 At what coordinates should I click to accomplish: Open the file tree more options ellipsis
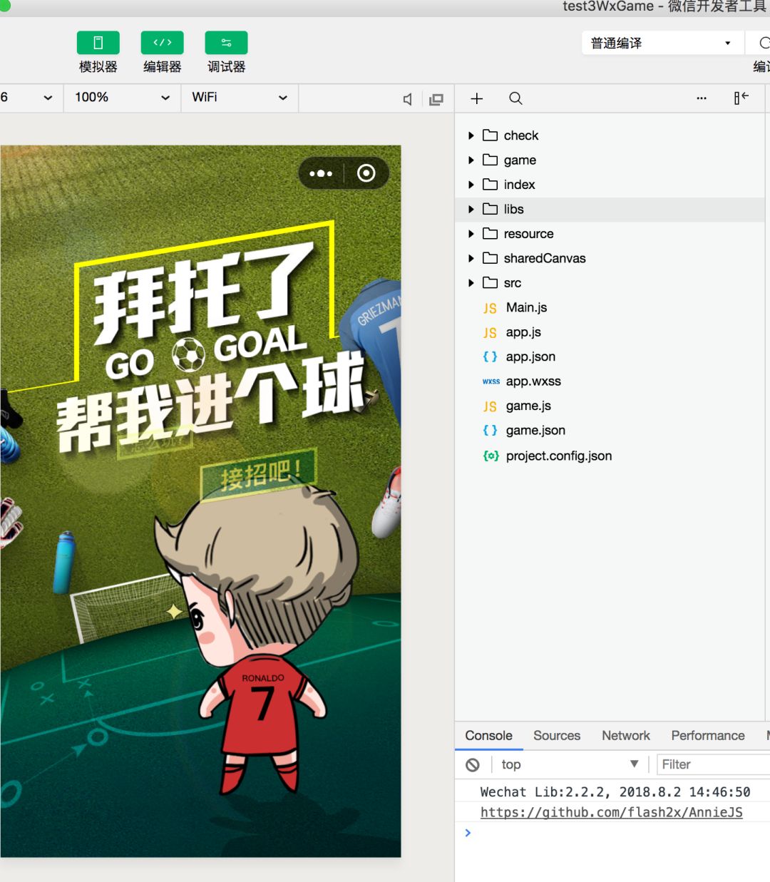pos(702,98)
